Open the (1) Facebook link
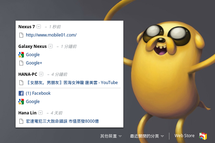Viewport: 215px width, 143px height. coord(38,93)
